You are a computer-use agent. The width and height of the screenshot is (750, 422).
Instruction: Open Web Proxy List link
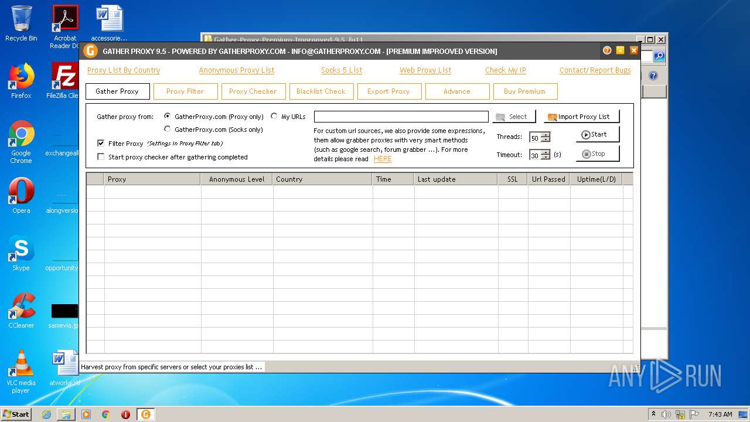pyautogui.click(x=425, y=70)
